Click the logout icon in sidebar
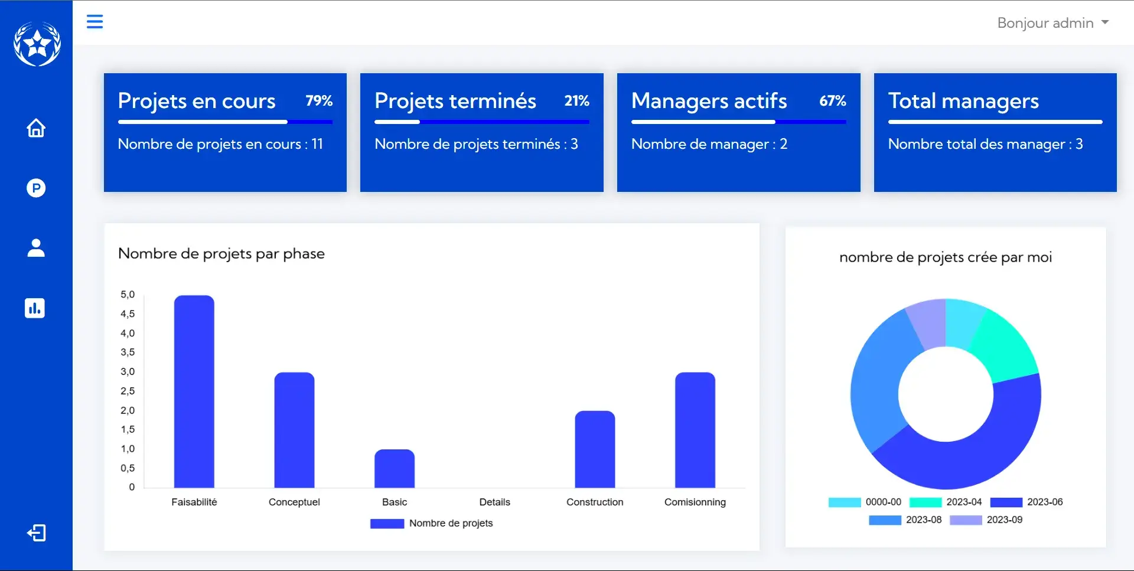Screen dimensions: 1134x571 click(x=36, y=533)
